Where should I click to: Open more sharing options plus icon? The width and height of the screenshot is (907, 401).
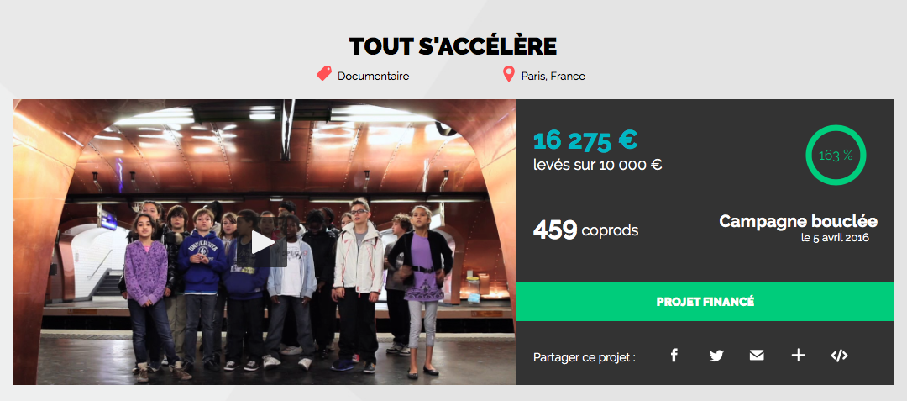799,356
